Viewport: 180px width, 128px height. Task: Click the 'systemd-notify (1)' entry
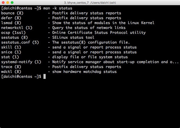pos(21,62)
